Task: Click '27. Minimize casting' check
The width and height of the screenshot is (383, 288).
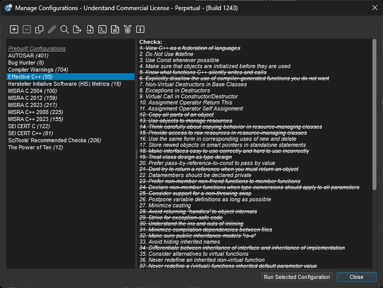Action: [165, 205]
